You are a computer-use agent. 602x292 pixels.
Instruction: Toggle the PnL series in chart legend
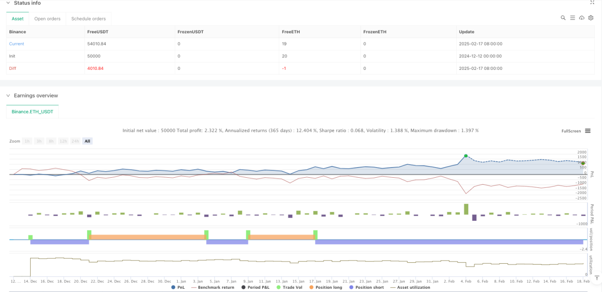tap(178, 287)
